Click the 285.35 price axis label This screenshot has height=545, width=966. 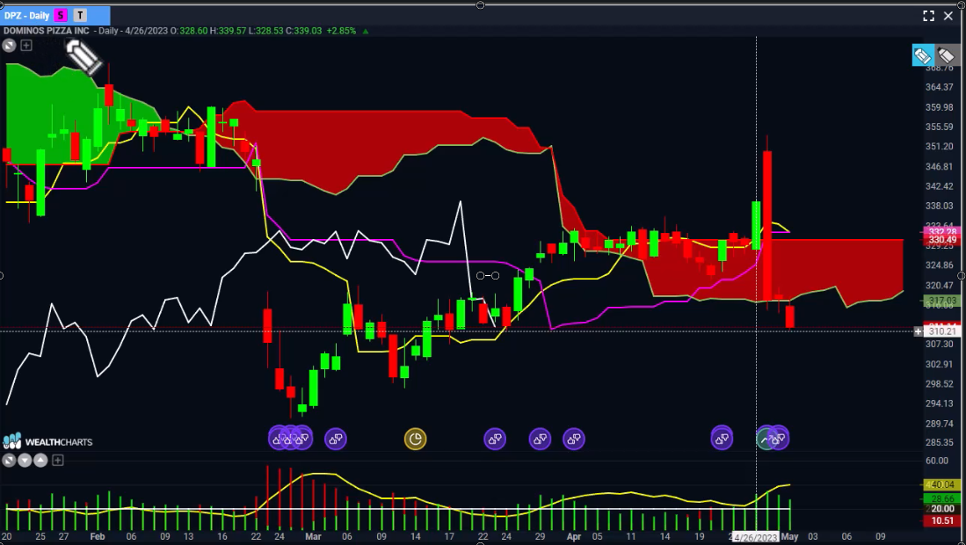[x=940, y=442]
